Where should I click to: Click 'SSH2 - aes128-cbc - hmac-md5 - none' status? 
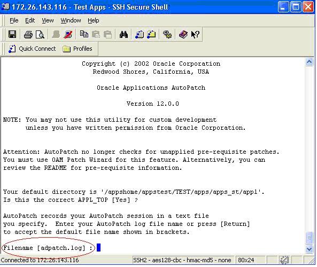click(x=182, y=260)
